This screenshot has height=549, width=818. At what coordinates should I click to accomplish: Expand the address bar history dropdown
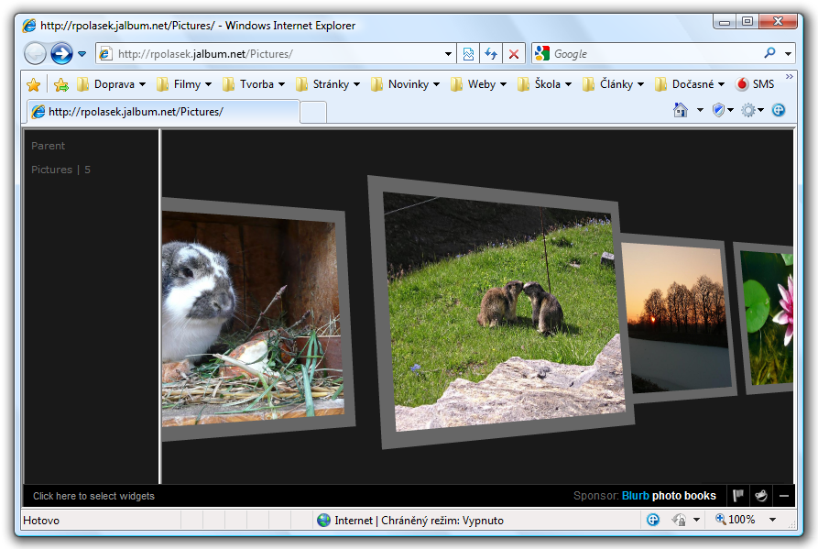[x=448, y=54]
